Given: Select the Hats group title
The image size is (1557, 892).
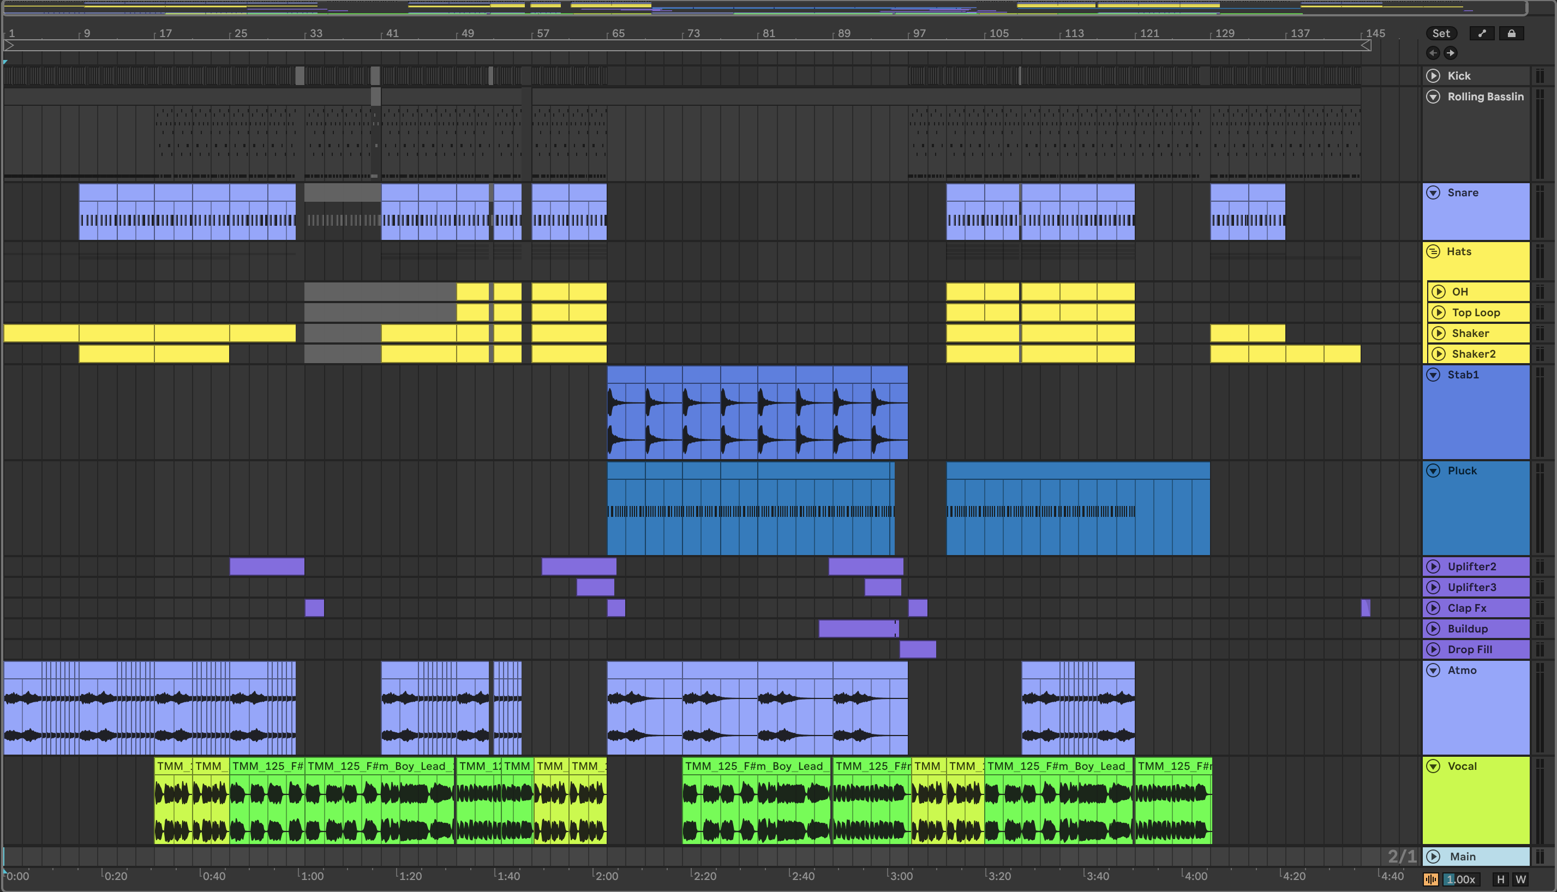Looking at the screenshot, I should click(x=1458, y=252).
